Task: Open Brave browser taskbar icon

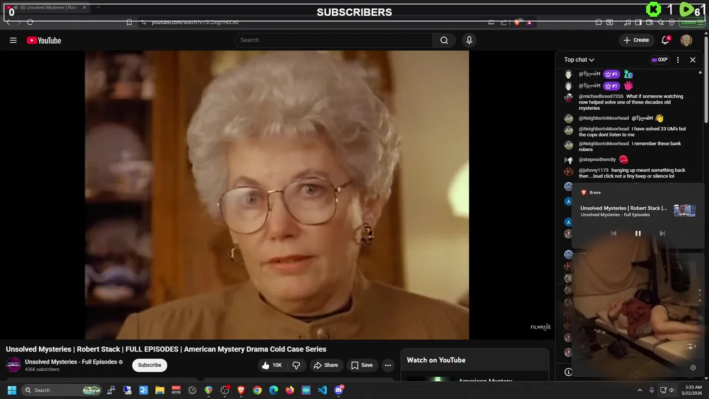Action: pos(241,390)
